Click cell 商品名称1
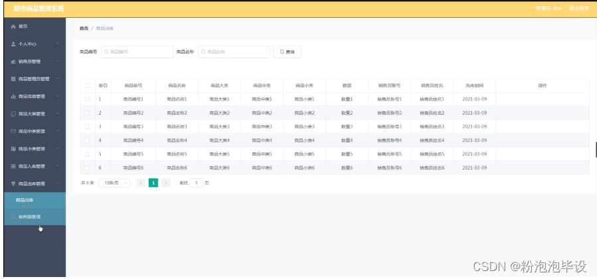Image resolution: width=597 pixels, height=279 pixels. 177,99
